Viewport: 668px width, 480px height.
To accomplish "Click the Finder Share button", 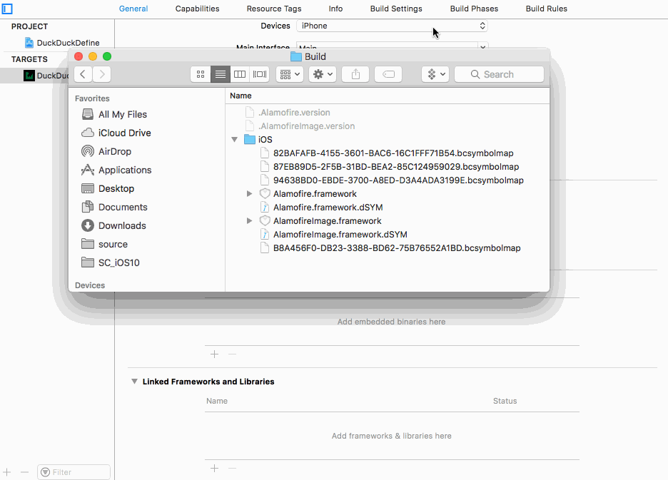I will coord(355,74).
